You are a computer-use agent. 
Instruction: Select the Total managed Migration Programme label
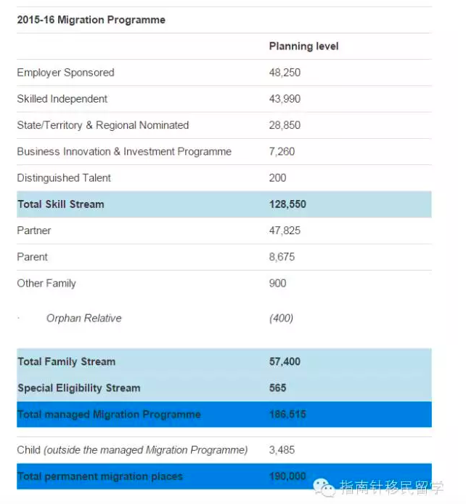(109, 415)
